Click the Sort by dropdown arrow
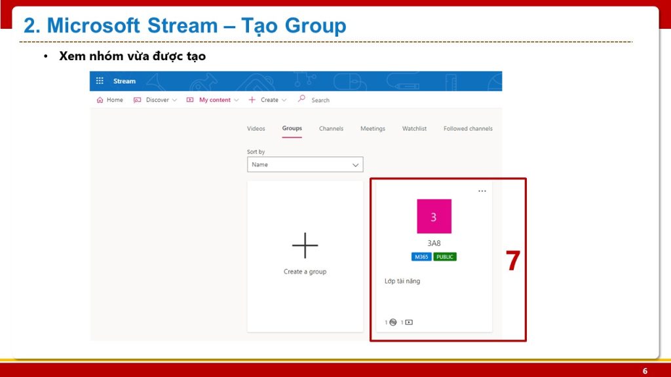Viewport: 671px width, 377px height. [355, 165]
